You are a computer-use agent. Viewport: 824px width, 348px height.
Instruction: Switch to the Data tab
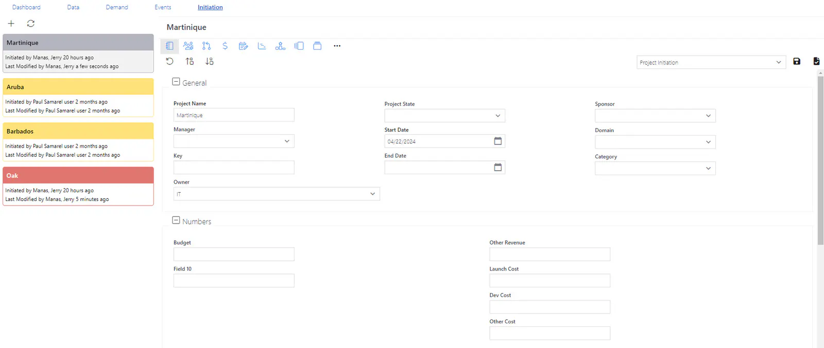[73, 7]
